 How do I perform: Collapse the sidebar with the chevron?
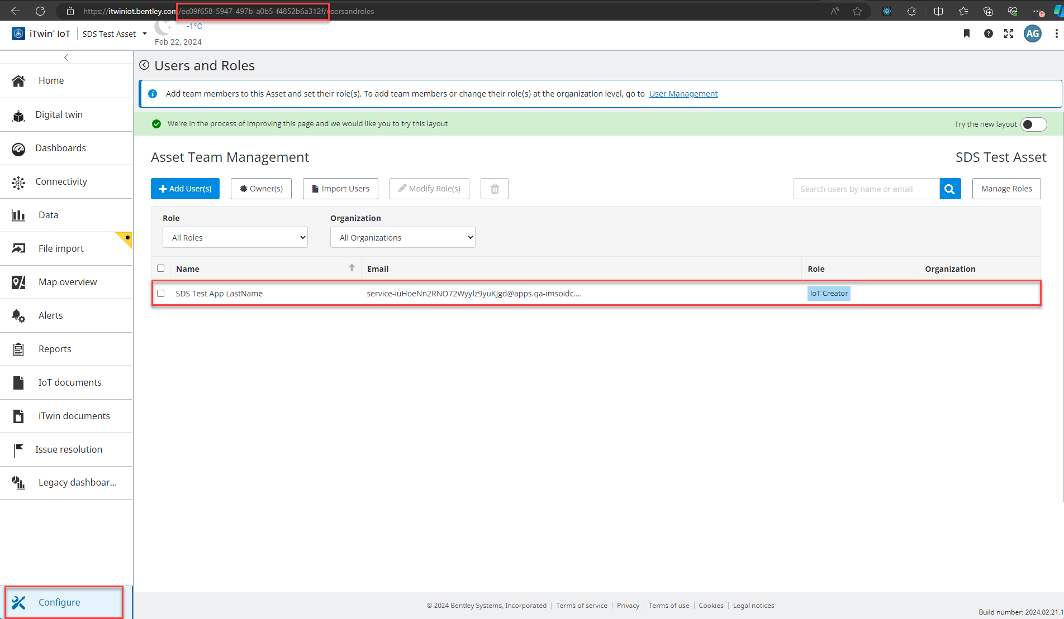(66, 57)
